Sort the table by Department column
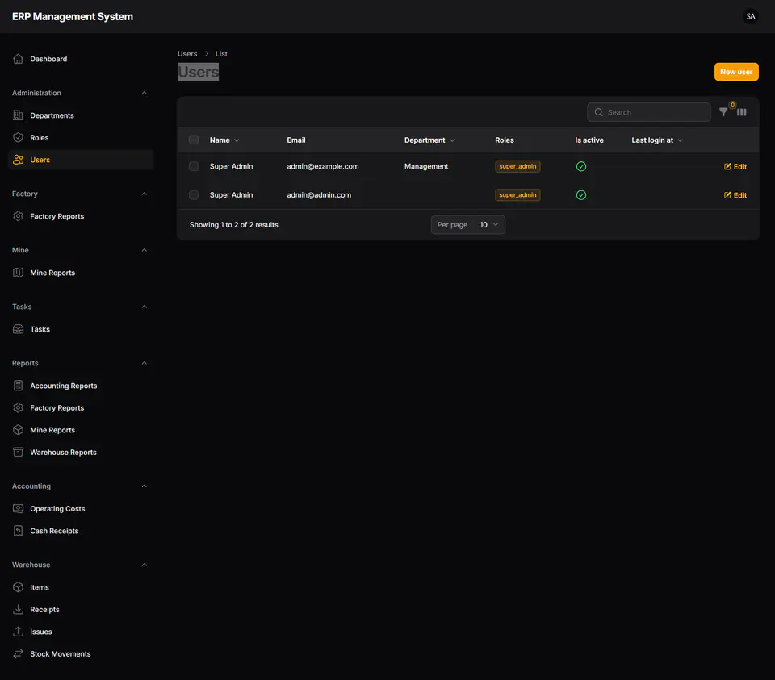The image size is (775, 680). point(429,140)
